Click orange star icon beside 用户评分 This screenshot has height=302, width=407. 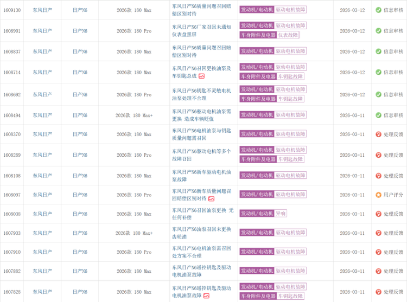378,195
